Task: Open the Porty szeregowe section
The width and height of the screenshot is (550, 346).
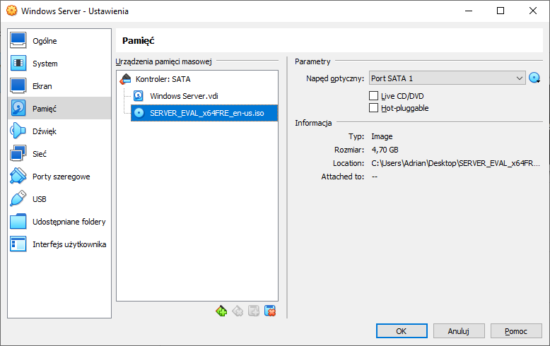Action: click(59, 176)
